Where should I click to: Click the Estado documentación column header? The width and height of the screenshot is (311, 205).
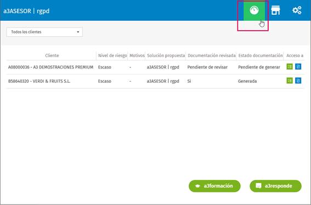[261, 55]
